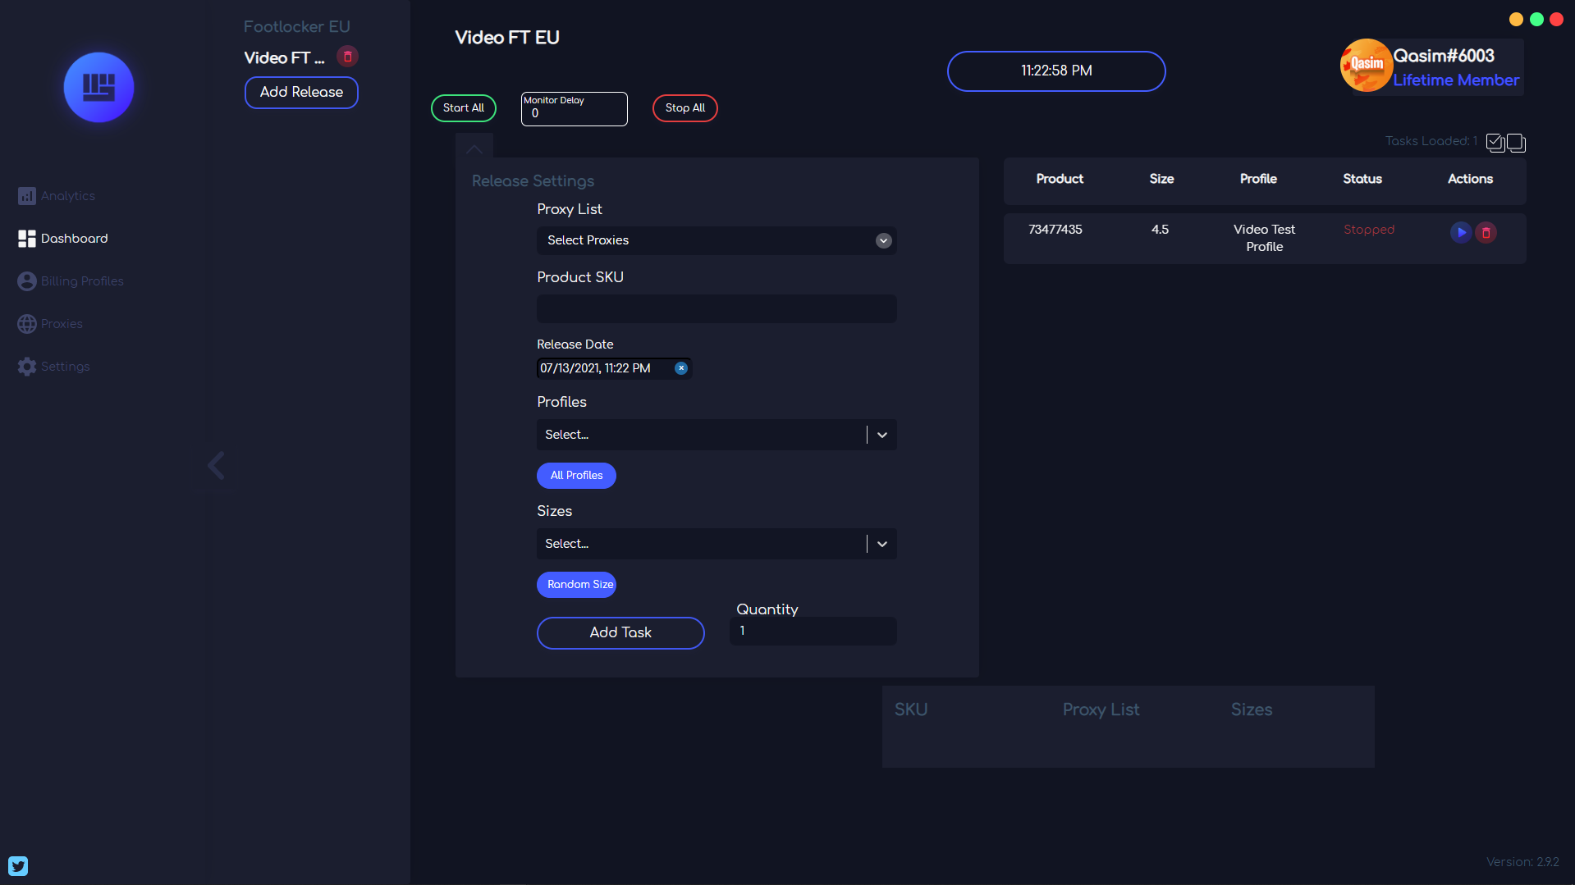Clear the Release Date field

pos(681,368)
